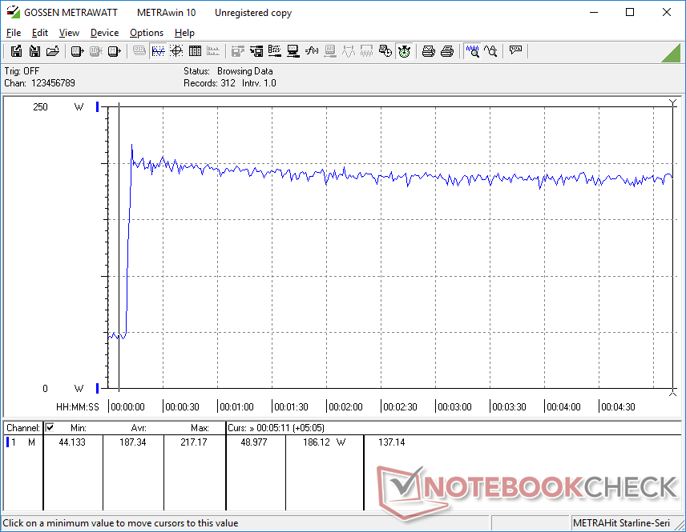Open the Help menu

click(x=184, y=33)
